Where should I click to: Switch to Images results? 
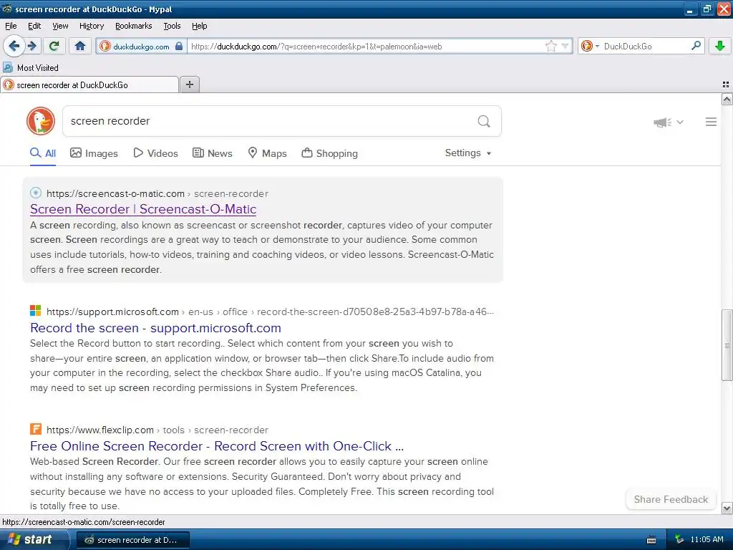[x=94, y=153]
